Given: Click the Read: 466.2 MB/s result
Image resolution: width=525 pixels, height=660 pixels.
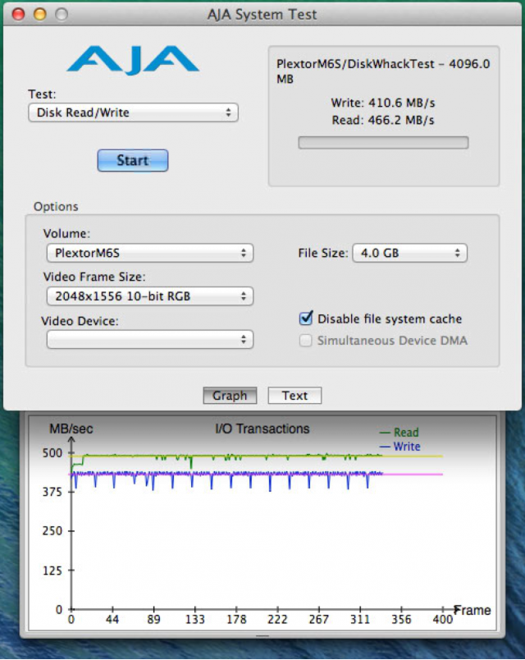Looking at the screenshot, I should pyautogui.click(x=383, y=121).
